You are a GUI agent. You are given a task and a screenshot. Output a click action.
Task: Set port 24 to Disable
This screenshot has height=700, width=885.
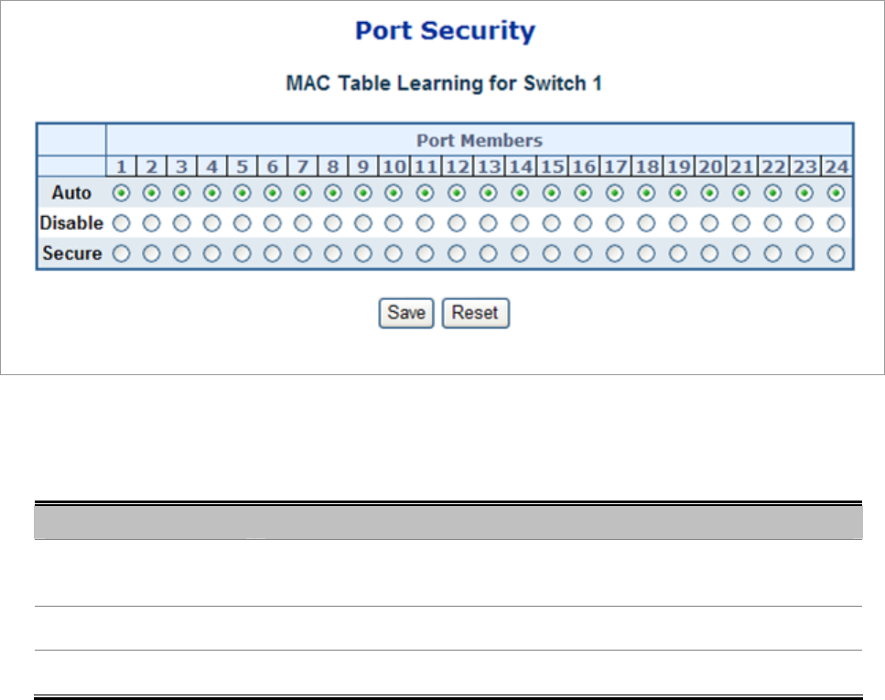click(x=835, y=222)
